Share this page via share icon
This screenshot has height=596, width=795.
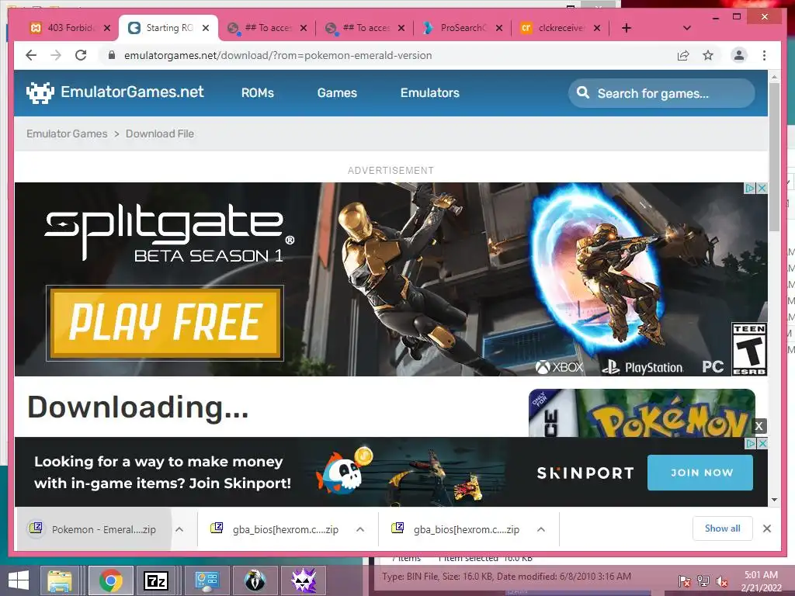point(683,55)
